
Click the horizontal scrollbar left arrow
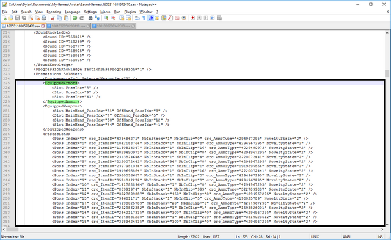(4, 229)
